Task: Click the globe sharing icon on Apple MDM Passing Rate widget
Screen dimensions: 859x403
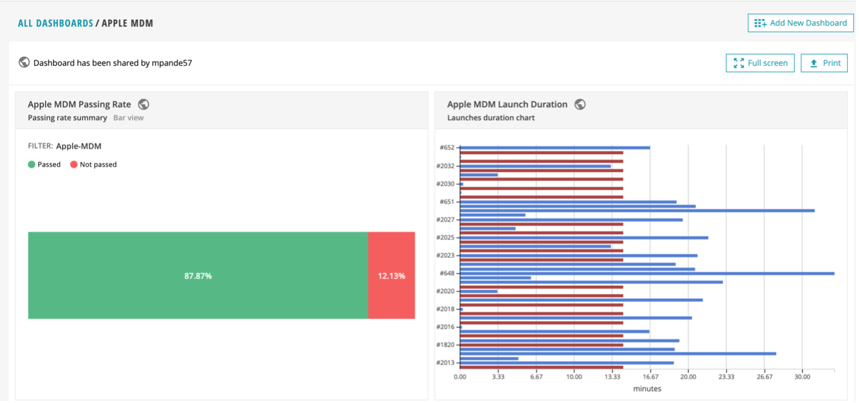Action: tap(143, 104)
